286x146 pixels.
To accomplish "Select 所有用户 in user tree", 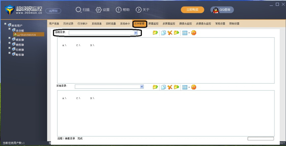I will [x=17, y=26].
